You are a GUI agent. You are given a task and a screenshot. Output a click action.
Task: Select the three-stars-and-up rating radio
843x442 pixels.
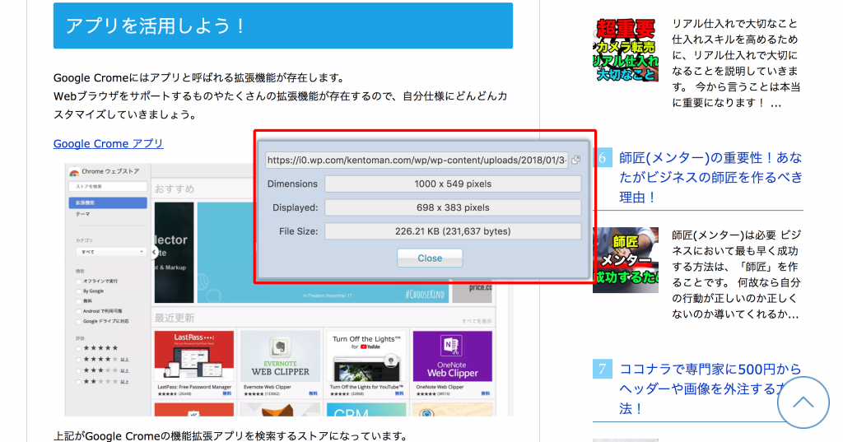point(79,371)
